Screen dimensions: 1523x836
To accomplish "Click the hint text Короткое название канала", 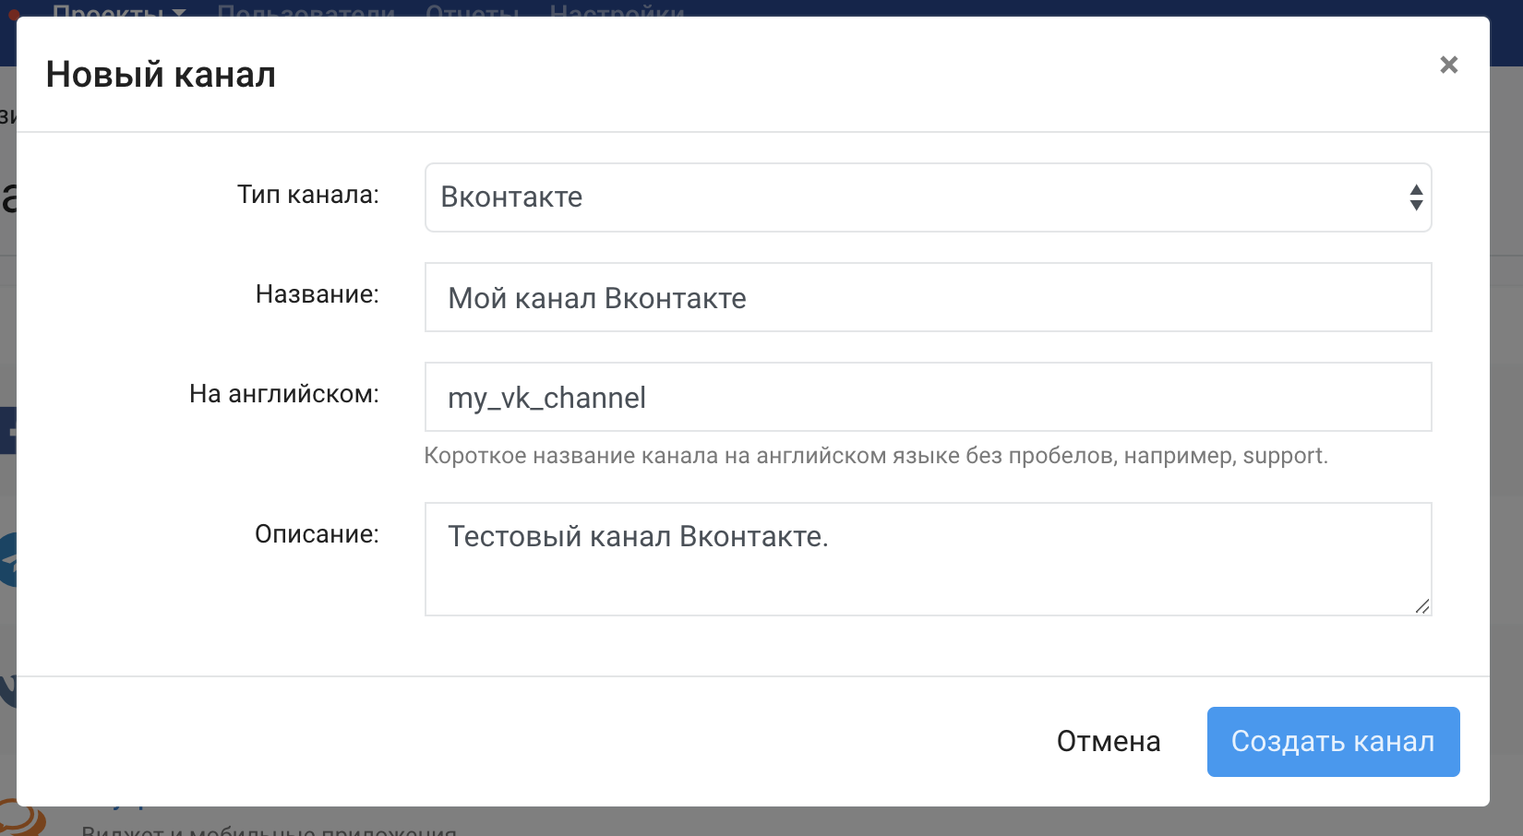I will click(876, 456).
